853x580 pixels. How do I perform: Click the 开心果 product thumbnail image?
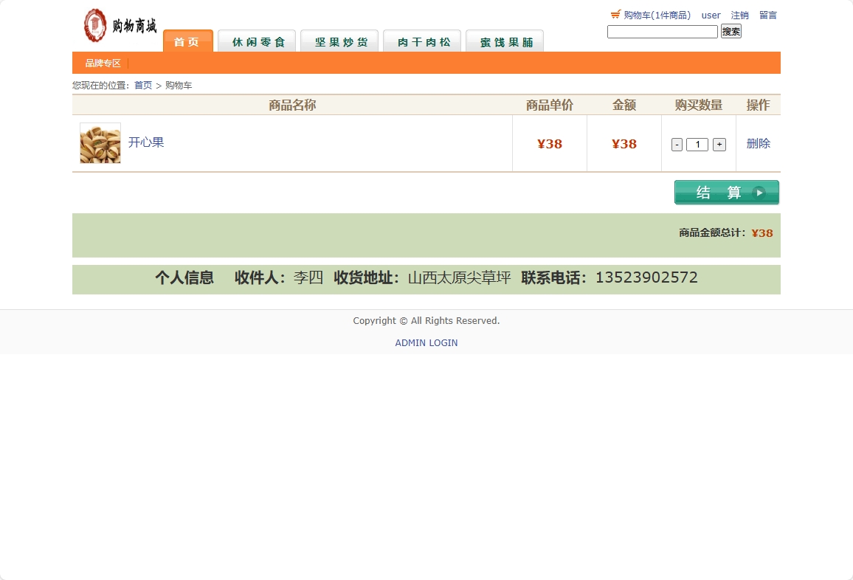click(100, 142)
